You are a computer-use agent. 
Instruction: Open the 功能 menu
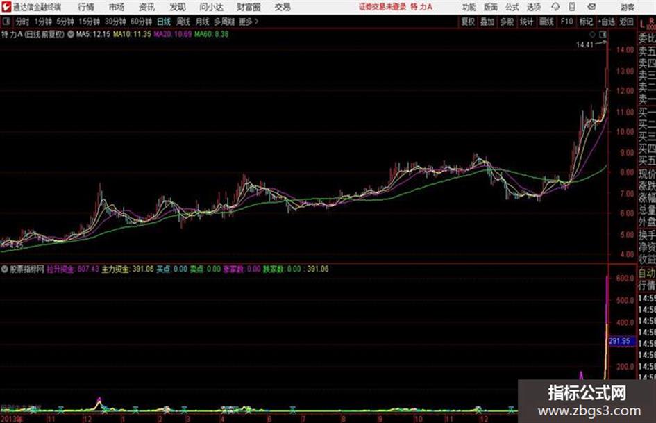point(469,7)
